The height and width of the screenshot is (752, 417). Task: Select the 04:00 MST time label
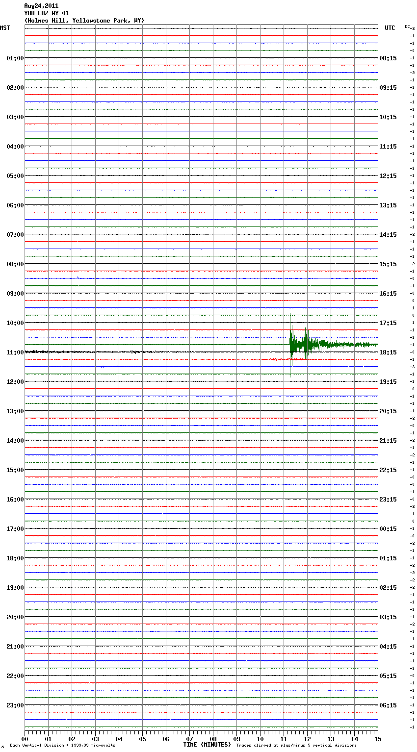[15, 147]
